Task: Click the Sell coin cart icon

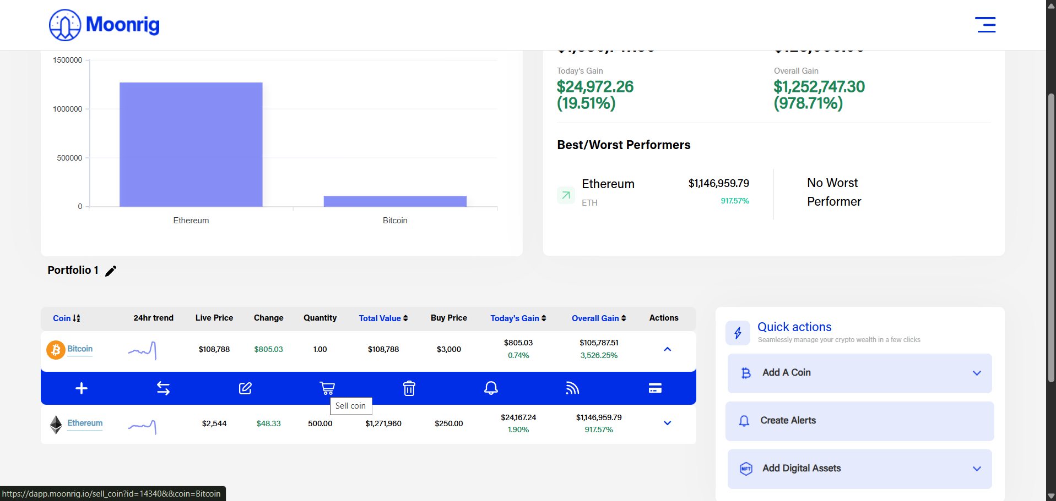Action: click(x=327, y=388)
